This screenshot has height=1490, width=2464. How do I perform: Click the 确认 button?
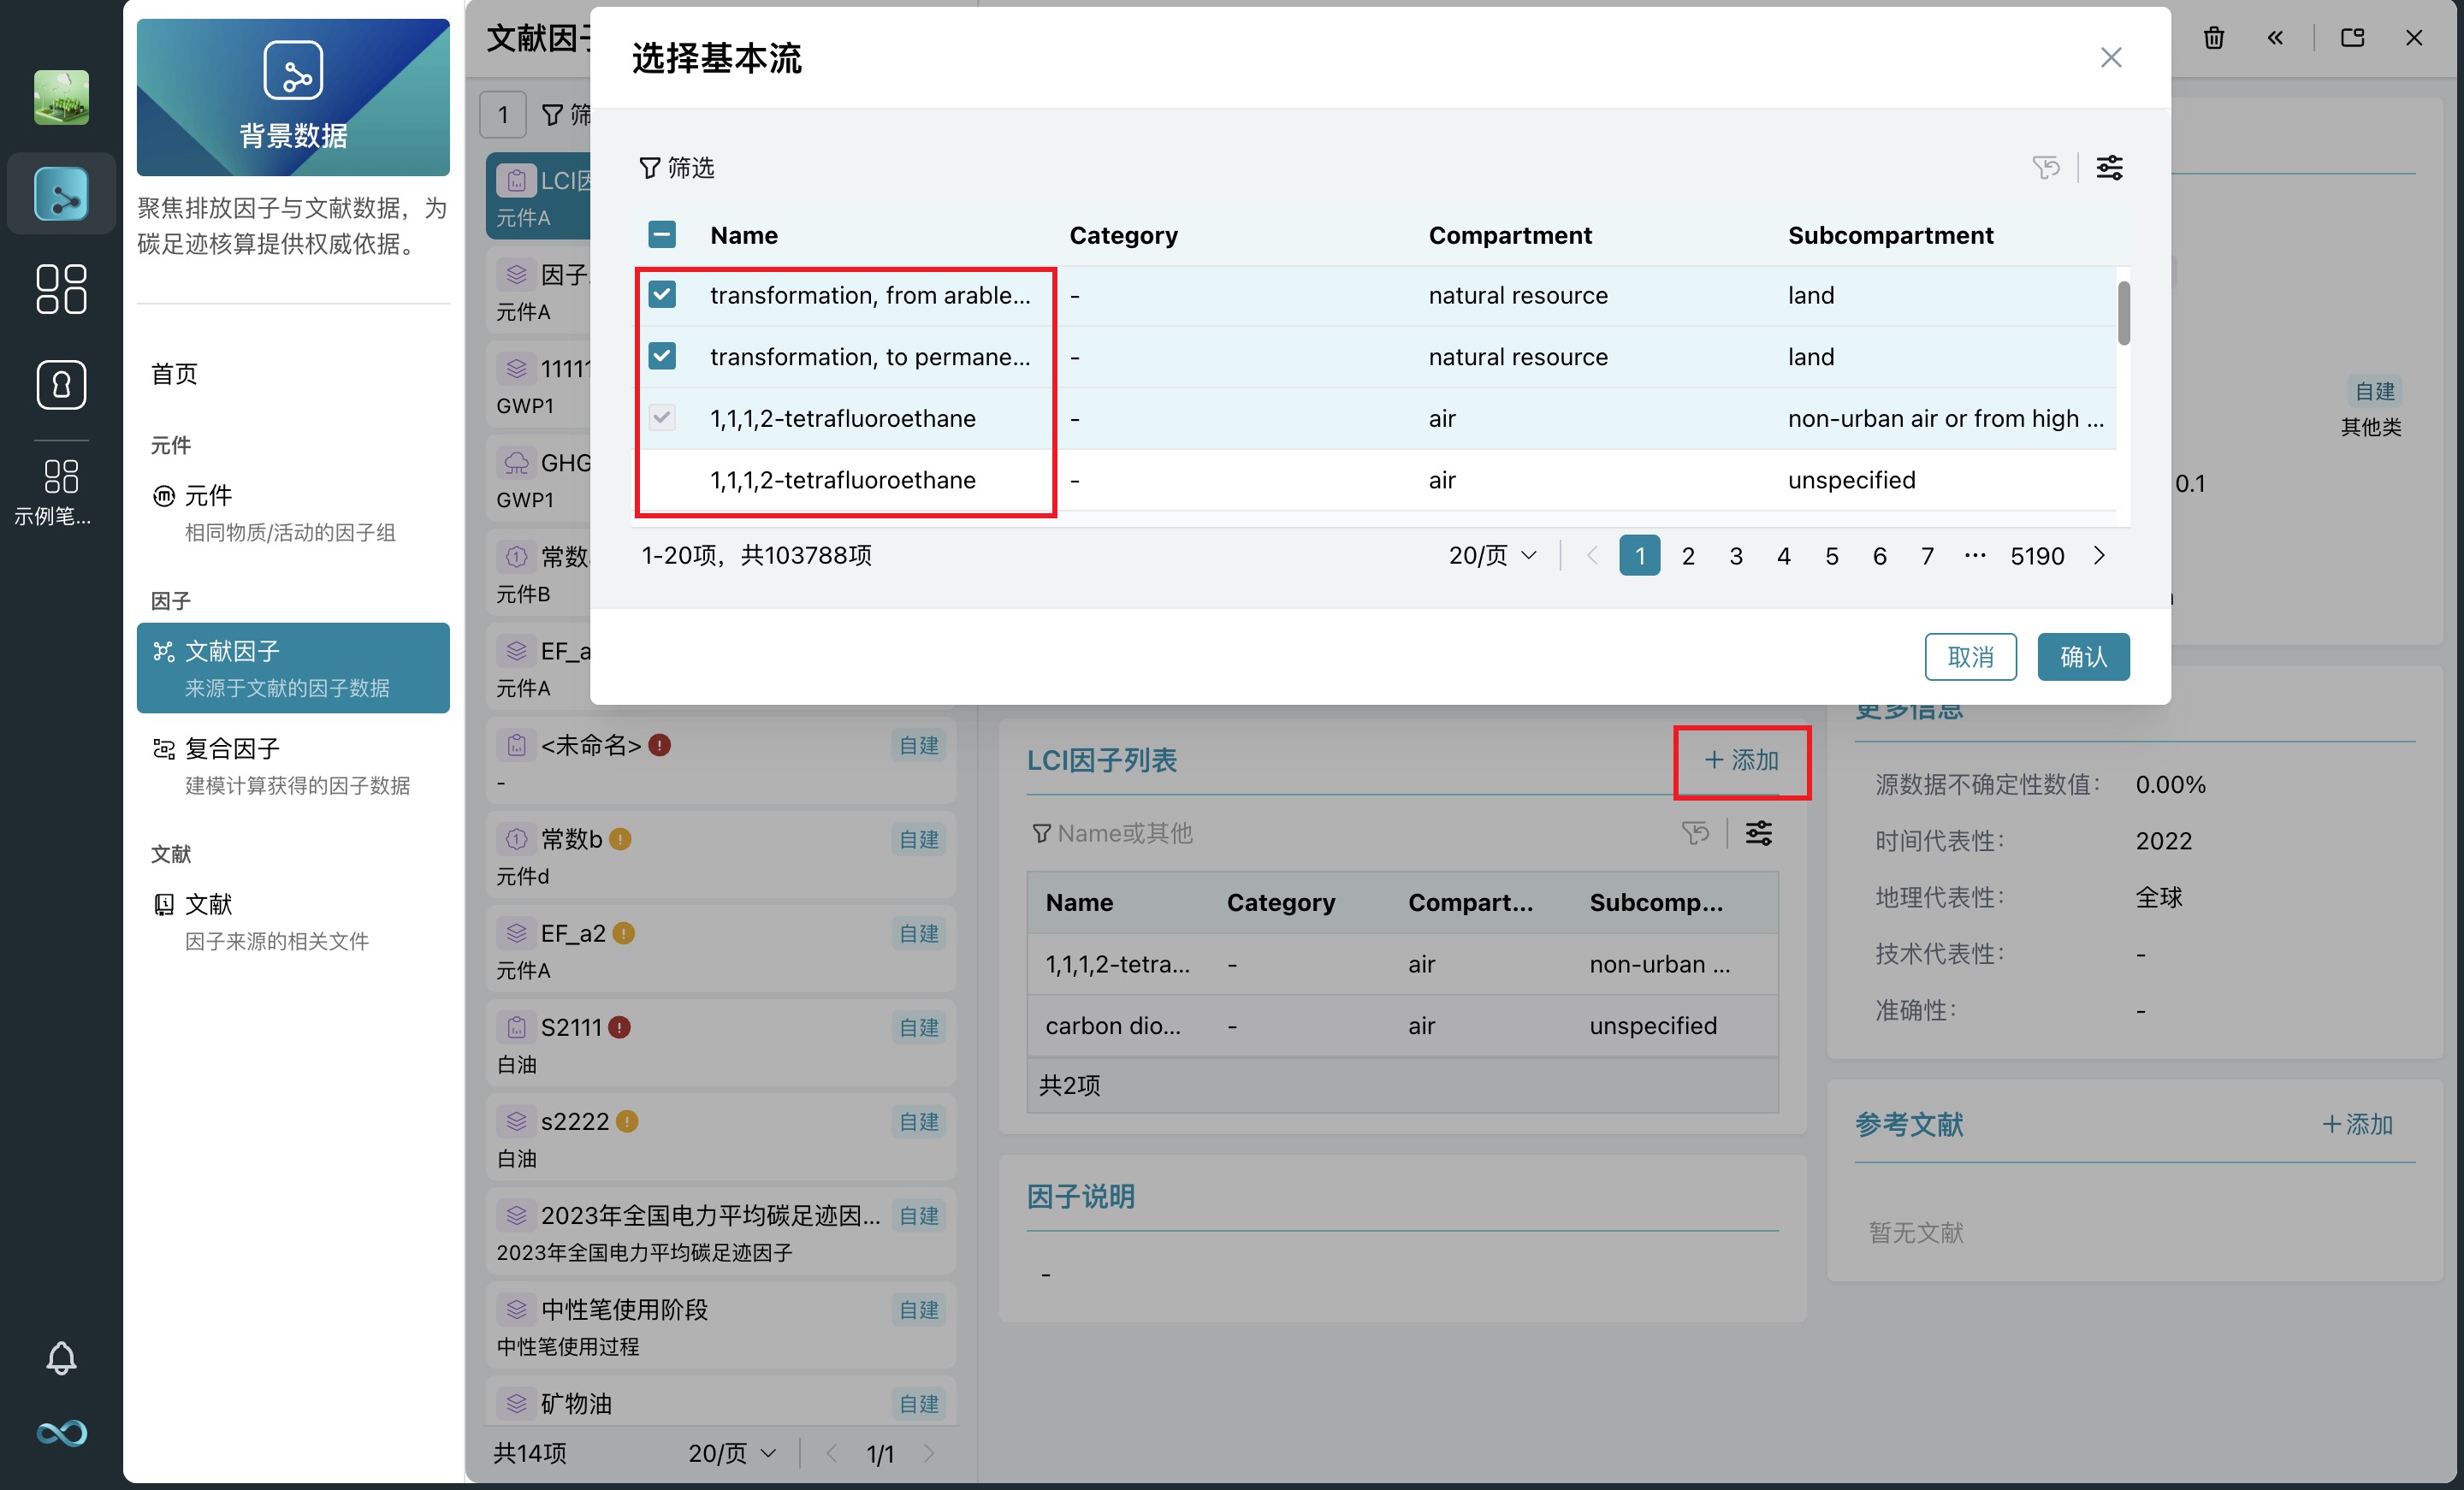coord(2083,657)
